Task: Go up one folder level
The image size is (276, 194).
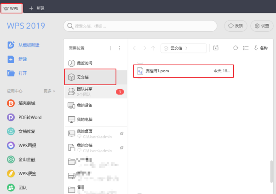Action: coord(153,48)
